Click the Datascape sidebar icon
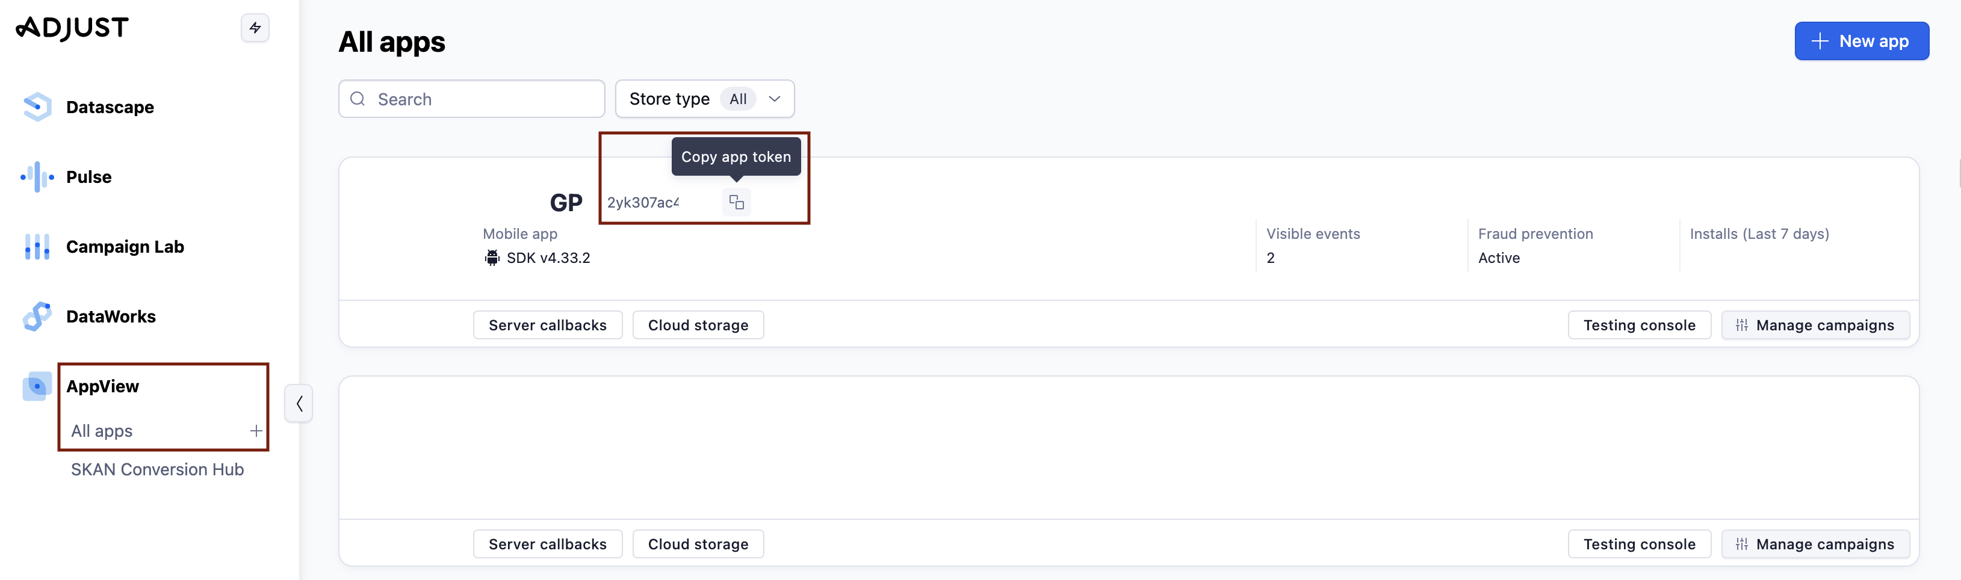Image resolution: width=1961 pixels, height=580 pixels. tap(37, 107)
